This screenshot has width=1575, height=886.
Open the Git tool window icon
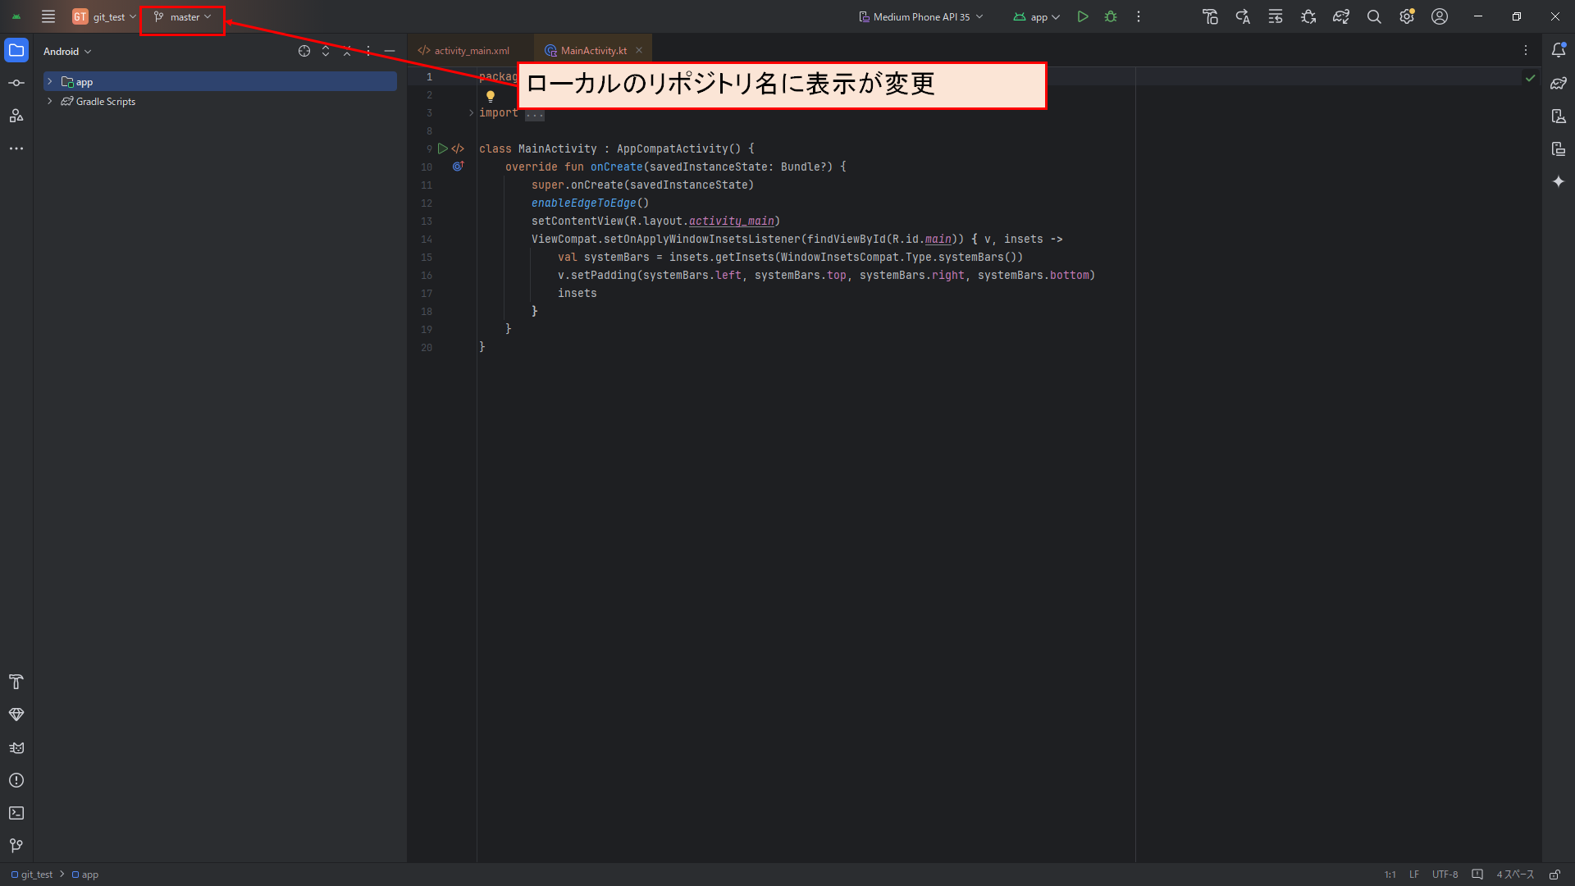[16, 846]
